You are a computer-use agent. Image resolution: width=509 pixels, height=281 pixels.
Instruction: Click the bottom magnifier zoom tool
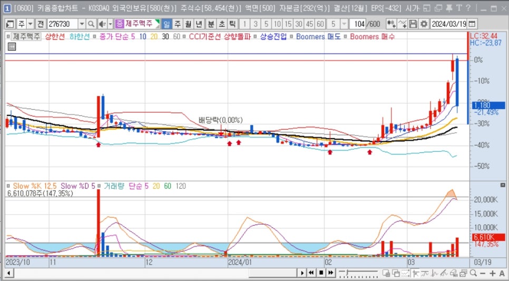coord(473,273)
